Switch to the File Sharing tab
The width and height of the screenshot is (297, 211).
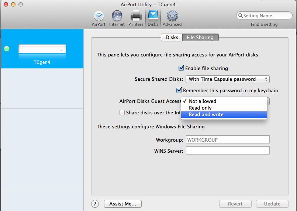coord(200,37)
